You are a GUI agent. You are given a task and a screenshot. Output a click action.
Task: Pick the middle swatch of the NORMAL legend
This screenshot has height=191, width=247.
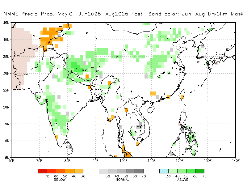(121, 171)
